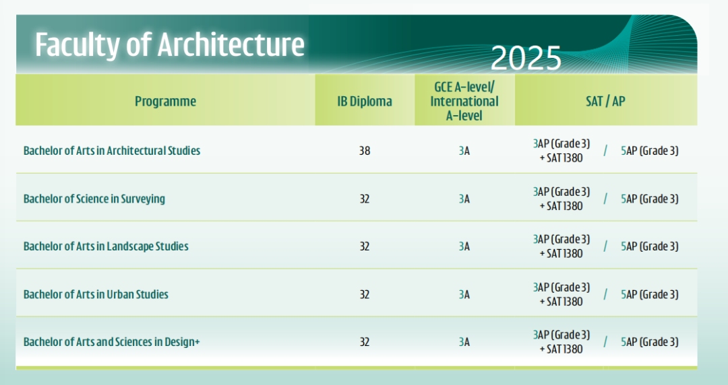
Task: Click the GCE A-level/International A-level header
Action: tap(464, 101)
